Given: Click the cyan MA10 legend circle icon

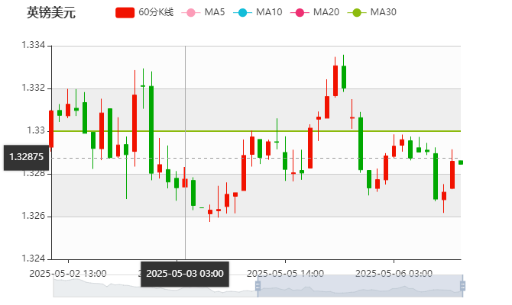Looking at the screenshot, I should point(243,12).
